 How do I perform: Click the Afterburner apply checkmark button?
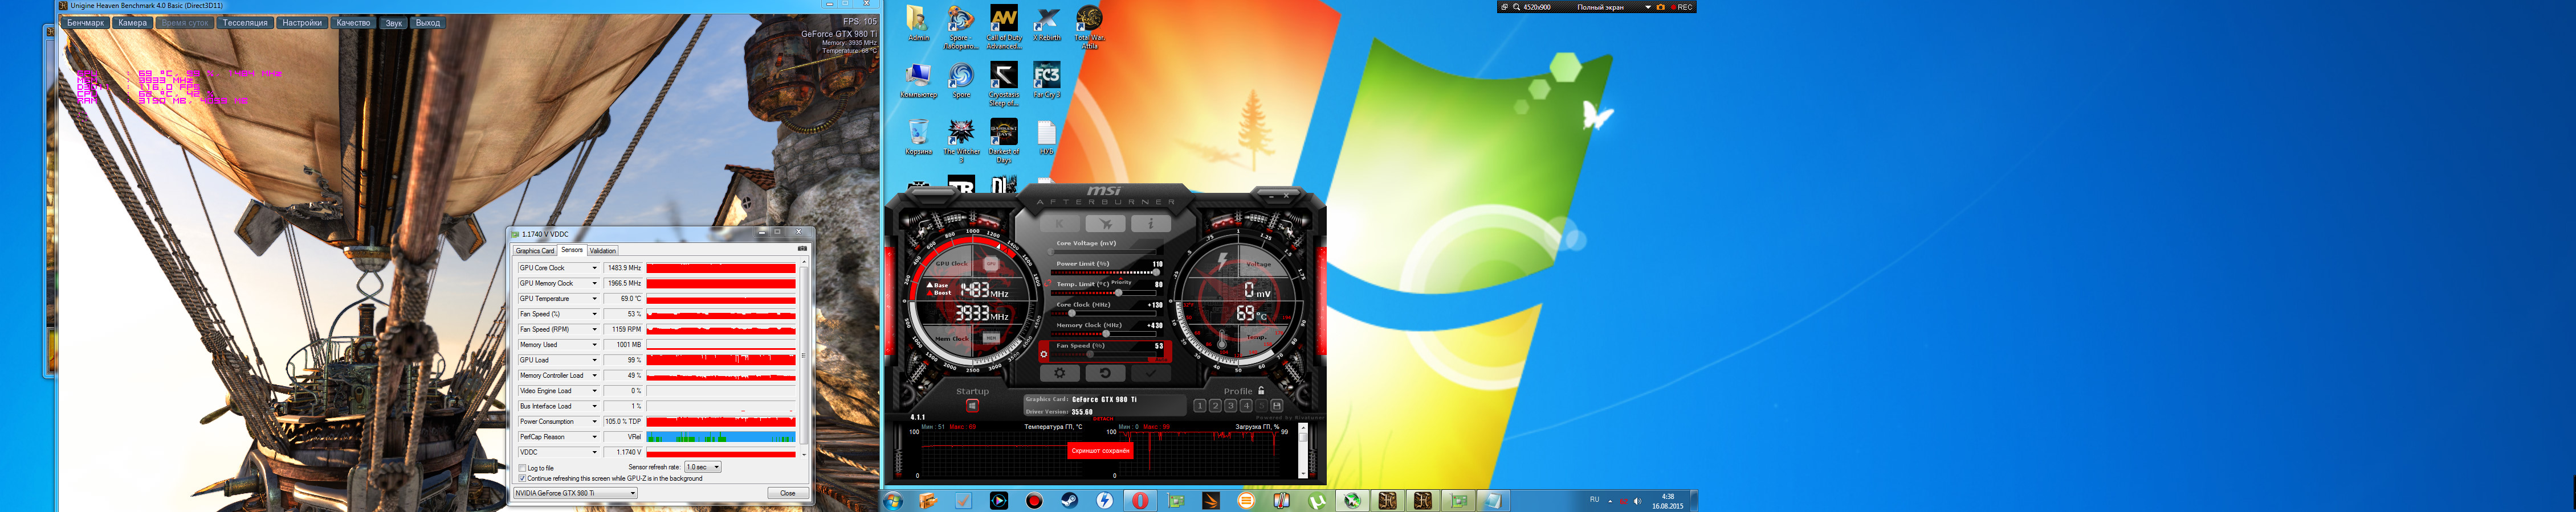click(x=1151, y=372)
